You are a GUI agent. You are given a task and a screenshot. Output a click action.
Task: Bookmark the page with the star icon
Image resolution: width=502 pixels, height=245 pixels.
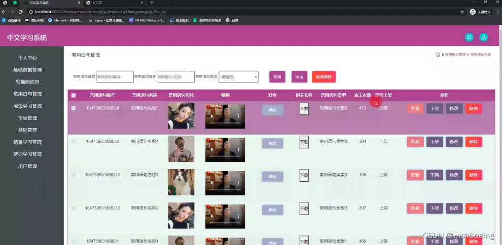point(462,12)
